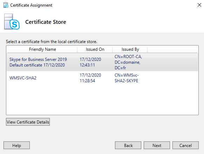The height and width of the screenshot is (154, 204).
Task: Click the 17/12/2020 12:43:11 issued date cell
Action: click(90, 62)
